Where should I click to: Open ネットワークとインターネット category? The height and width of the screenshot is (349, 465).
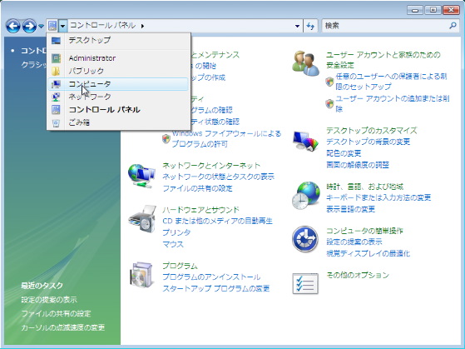pyautogui.click(x=211, y=165)
